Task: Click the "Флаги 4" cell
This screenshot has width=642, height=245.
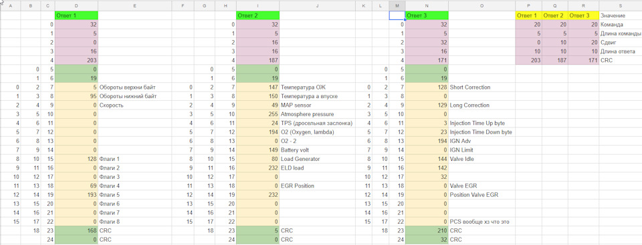Action: 134,186
